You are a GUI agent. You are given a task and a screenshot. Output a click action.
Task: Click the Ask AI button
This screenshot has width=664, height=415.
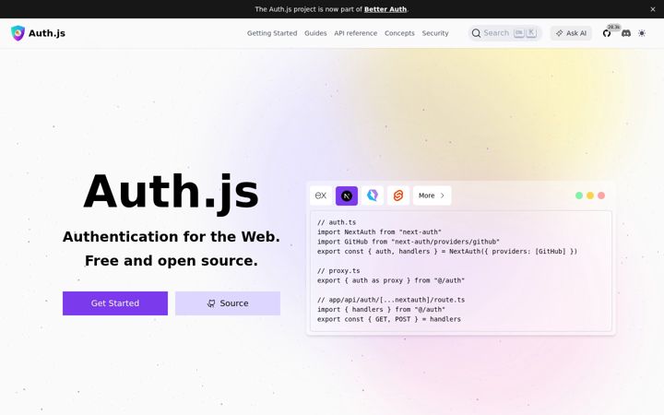(571, 33)
